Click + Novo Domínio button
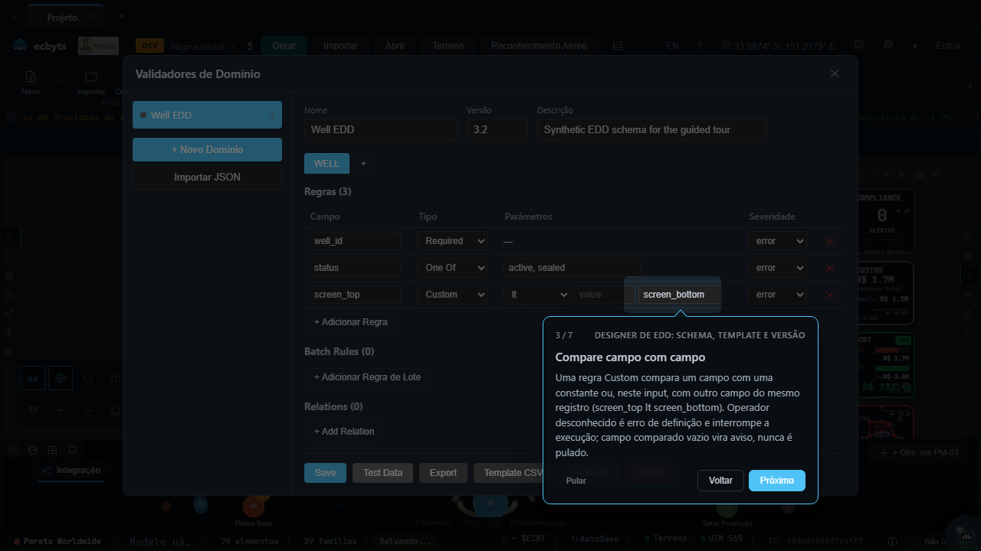 point(207,150)
